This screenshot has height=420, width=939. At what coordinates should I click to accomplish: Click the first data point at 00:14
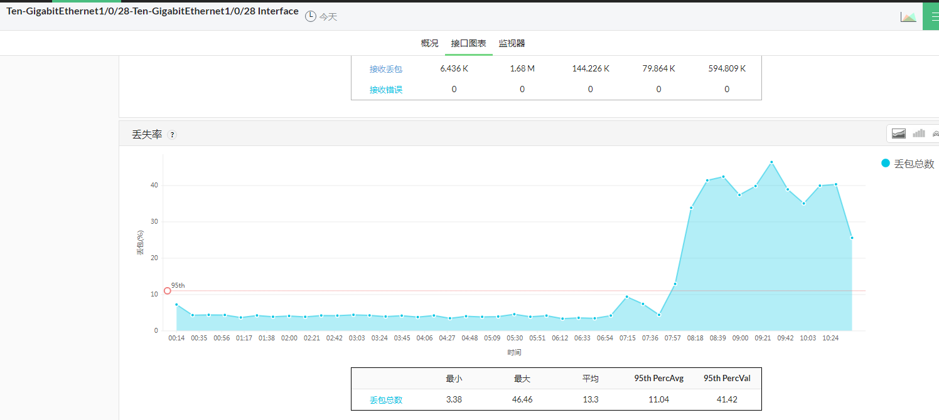tap(176, 305)
